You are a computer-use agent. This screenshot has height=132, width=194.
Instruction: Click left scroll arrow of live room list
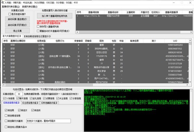pyautogui.click(x=77, y=32)
